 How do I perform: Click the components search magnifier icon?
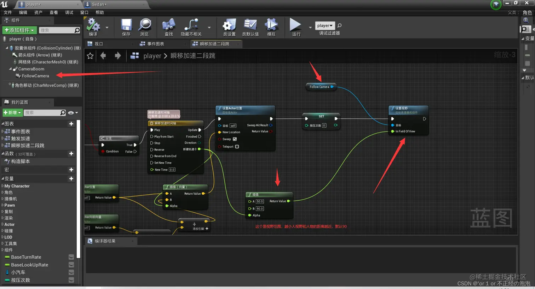77,30
